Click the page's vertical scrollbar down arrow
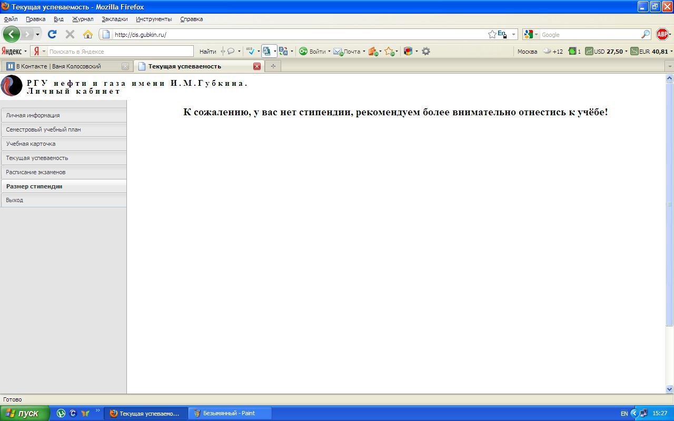The height and width of the screenshot is (421, 674). click(x=669, y=389)
